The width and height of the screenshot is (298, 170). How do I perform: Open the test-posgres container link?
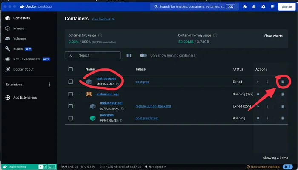coord(106,79)
